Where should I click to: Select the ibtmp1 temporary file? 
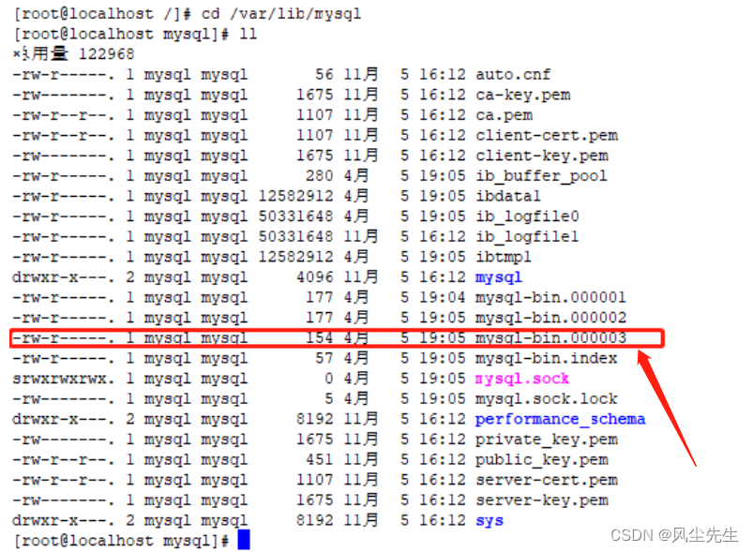click(x=503, y=257)
